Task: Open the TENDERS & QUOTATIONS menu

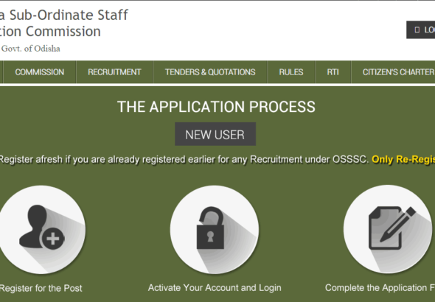Action: [x=210, y=72]
